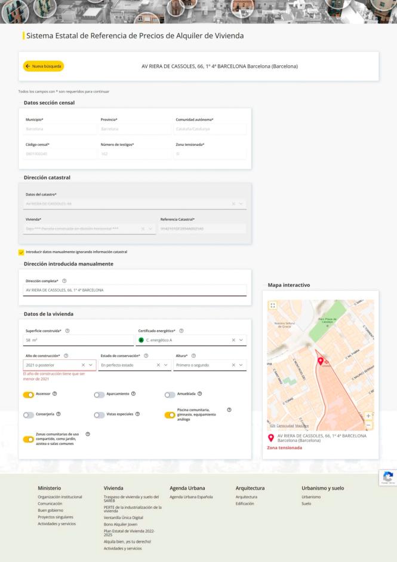The height and width of the screenshot is (562, 397).
Task: Show help for Vistas especiales option
Action: pos(137,414)
